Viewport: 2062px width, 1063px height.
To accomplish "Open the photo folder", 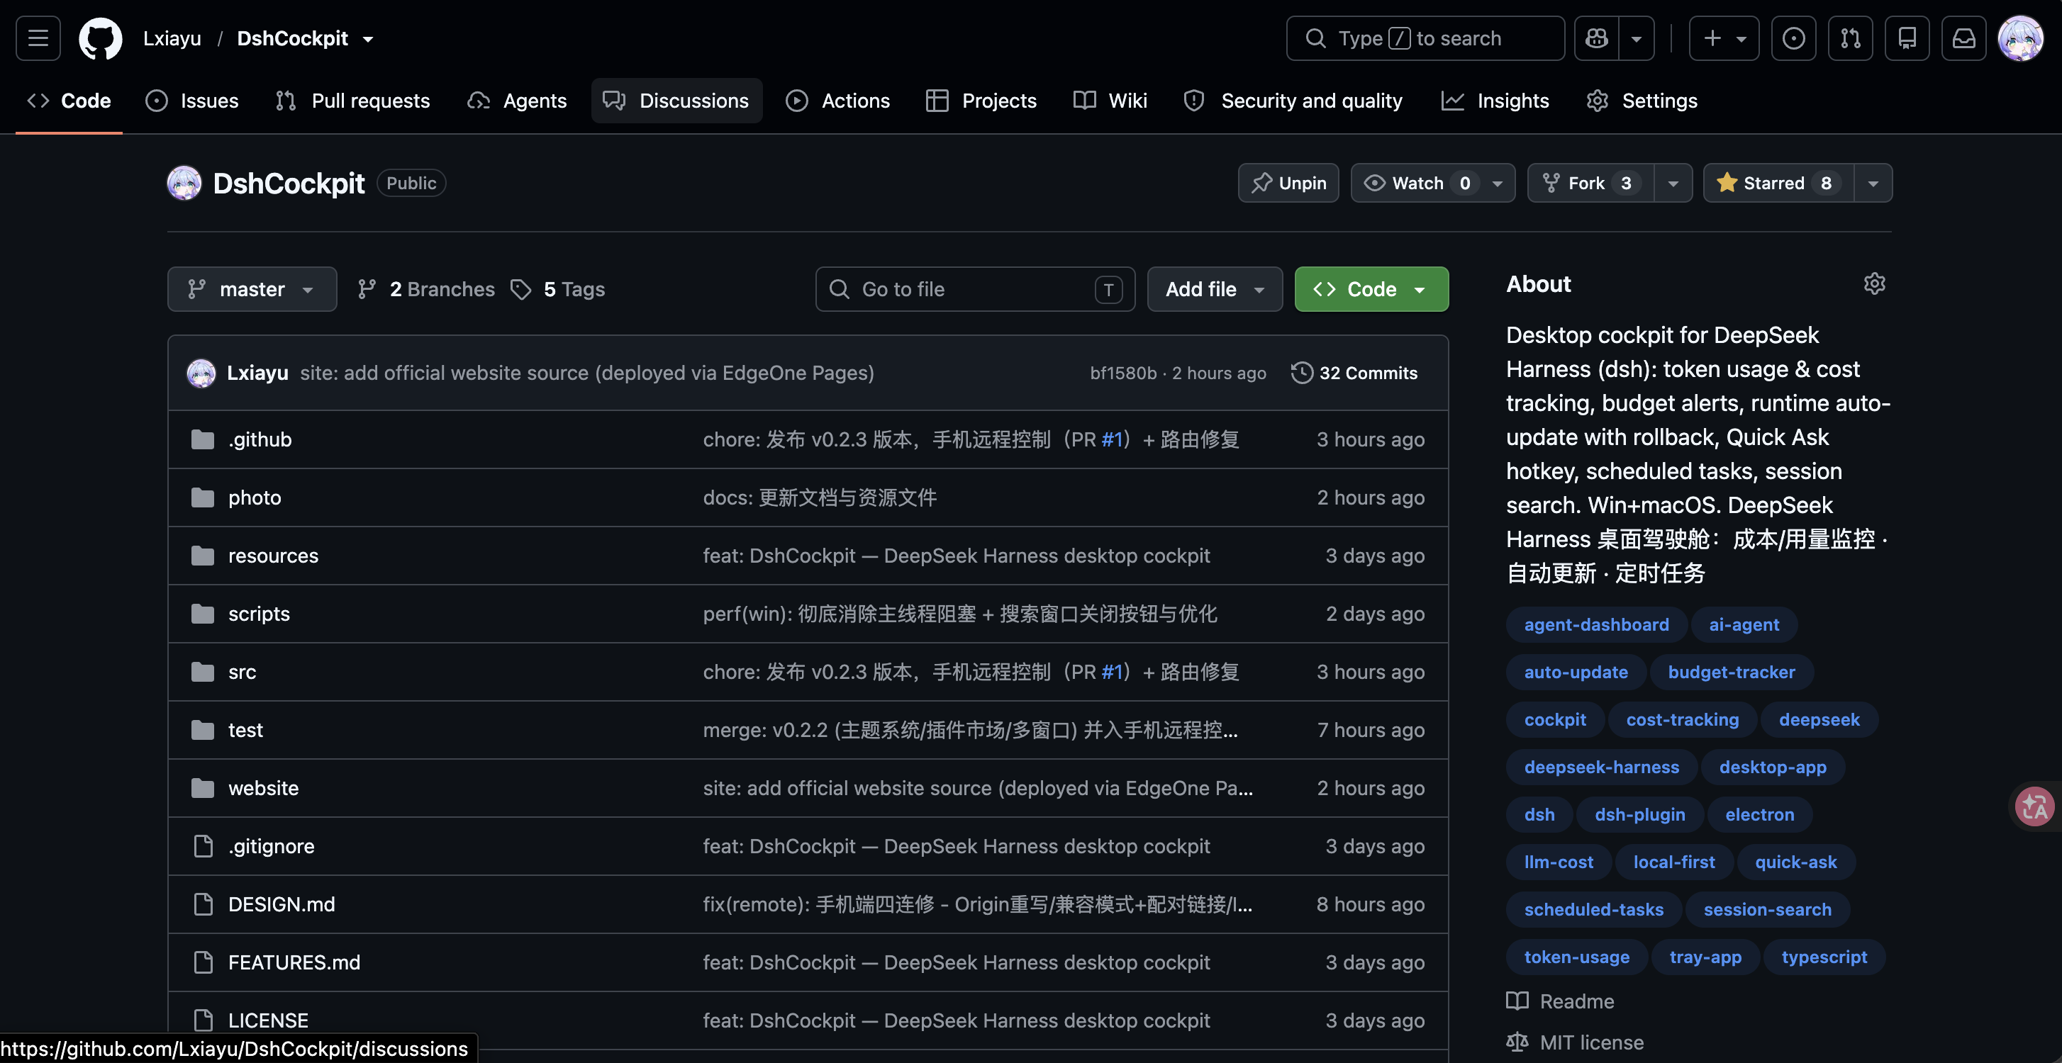I will (x=255, y=497).
